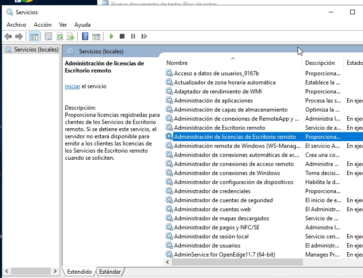The width and height of the screenshot is (363, 278).
Task: Click the Refresh toolbar icon
Action: 60,36
